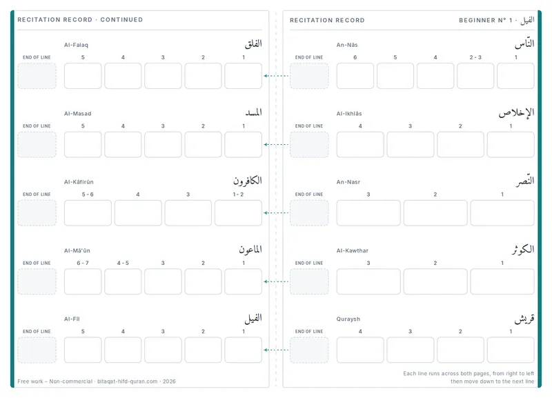The height and width of the screenshot is (398, 552).
Task: Select An-Nâs verses 2-3 box
Action: pyautogui.click(x=475, y=76)
